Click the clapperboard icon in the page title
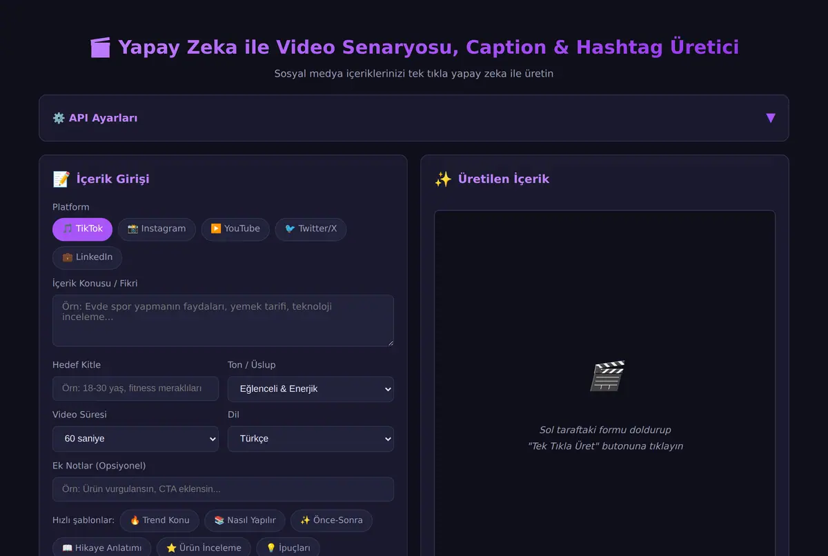Viewport: 828px width, 556px height. (100, 48)
